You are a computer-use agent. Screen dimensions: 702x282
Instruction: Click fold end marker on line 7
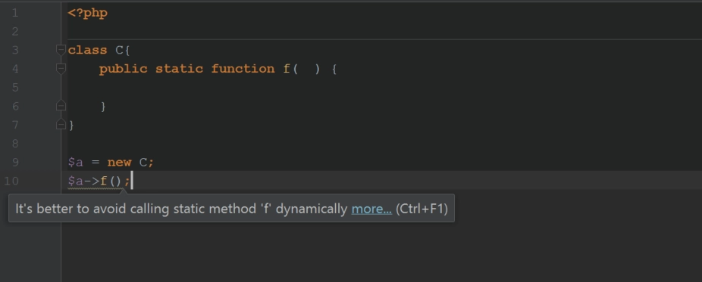61,125
